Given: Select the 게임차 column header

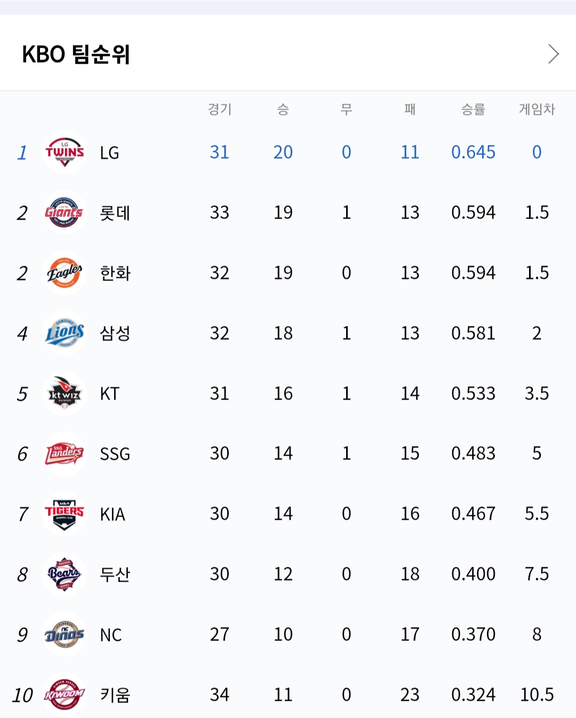Looking at the screenshot, I should tap(537, 110).
